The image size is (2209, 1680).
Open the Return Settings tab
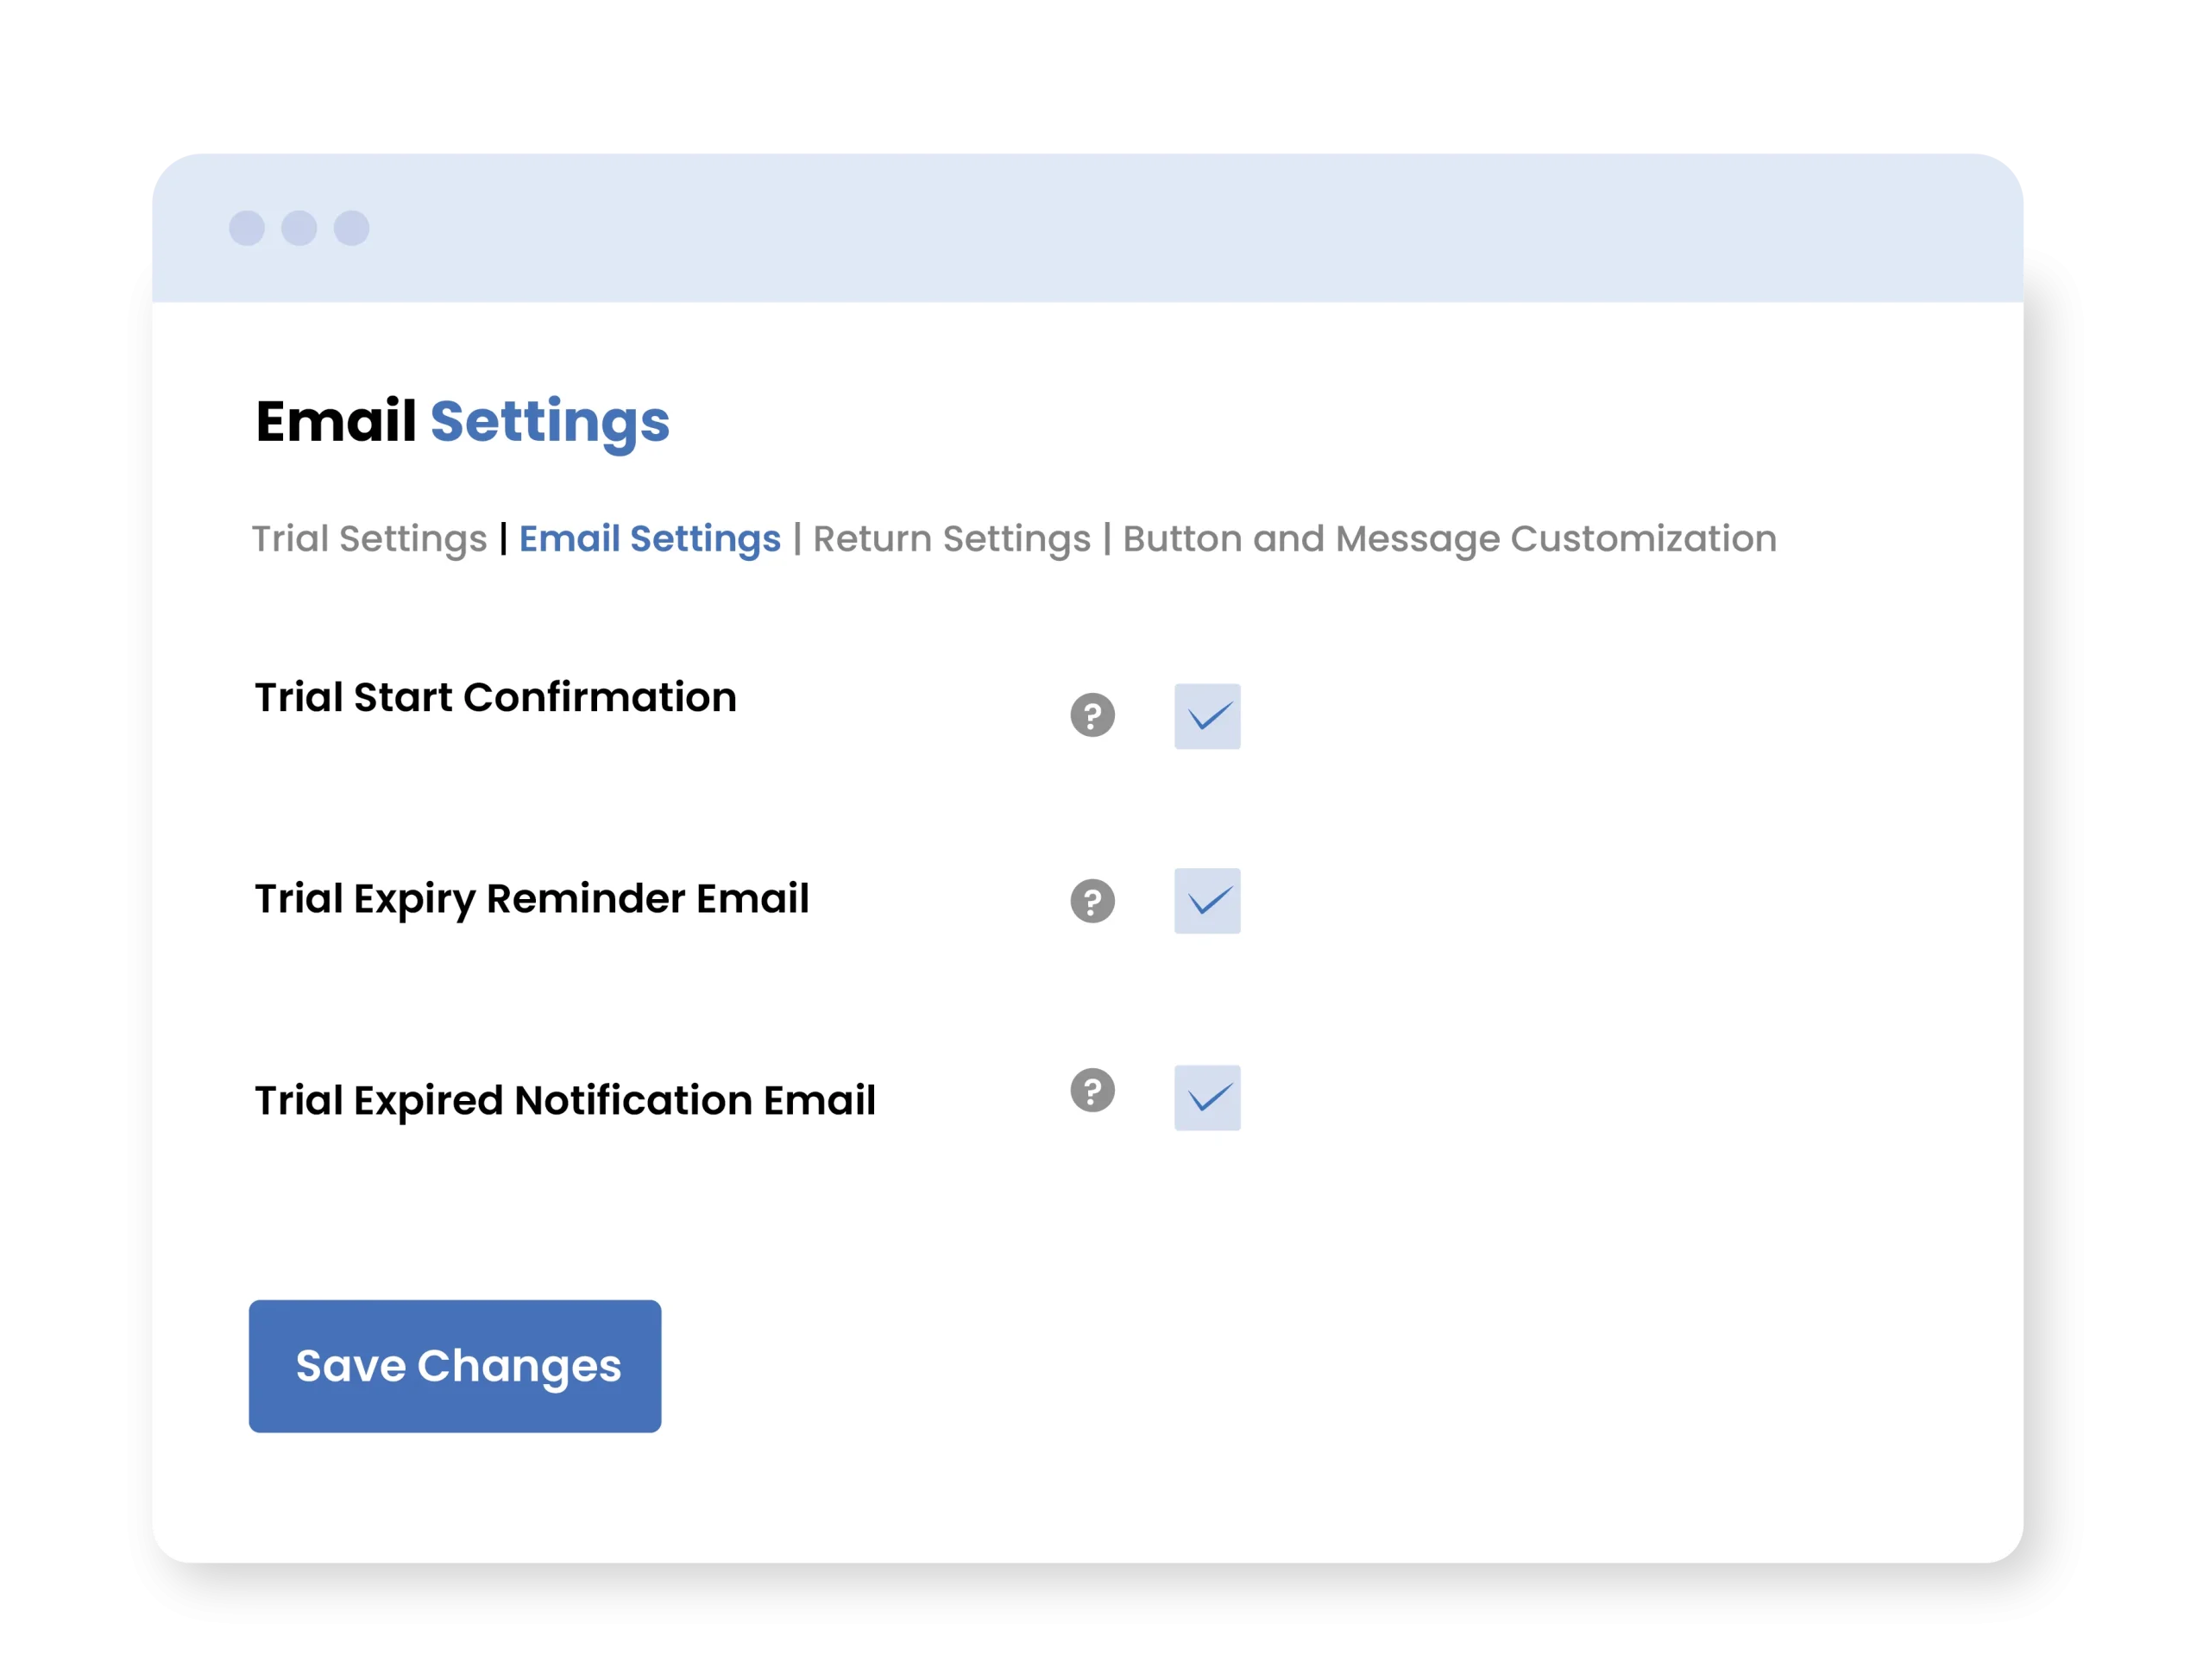[951, 539]
